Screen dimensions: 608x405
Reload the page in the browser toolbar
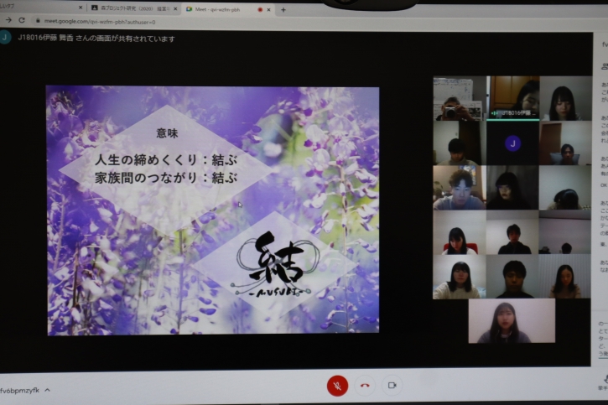(x=22, y=20)
